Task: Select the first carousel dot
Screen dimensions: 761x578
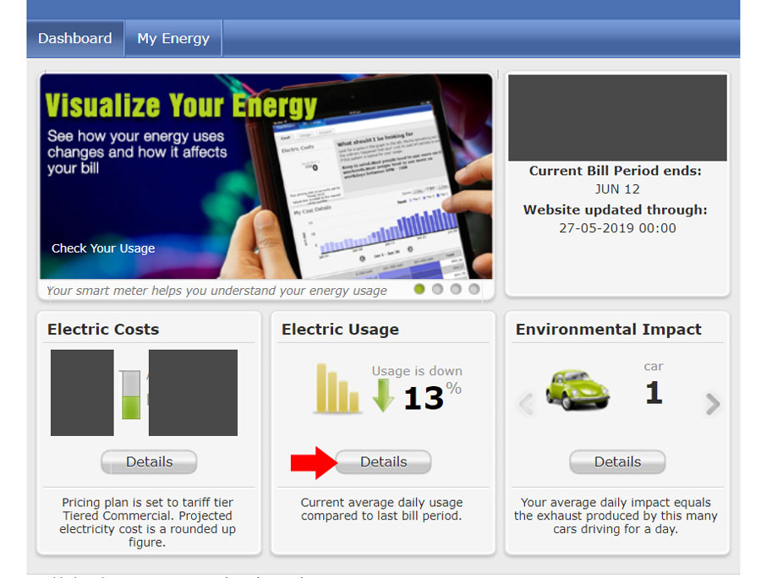Action: point(419,289)
